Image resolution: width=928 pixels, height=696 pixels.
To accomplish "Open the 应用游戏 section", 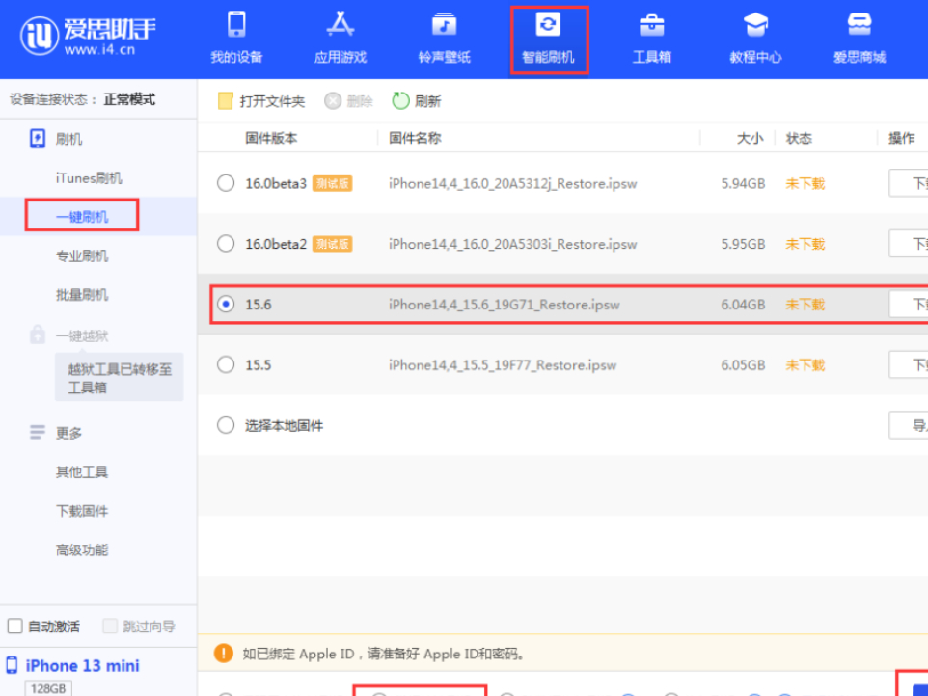I will [x=341, y=39].
